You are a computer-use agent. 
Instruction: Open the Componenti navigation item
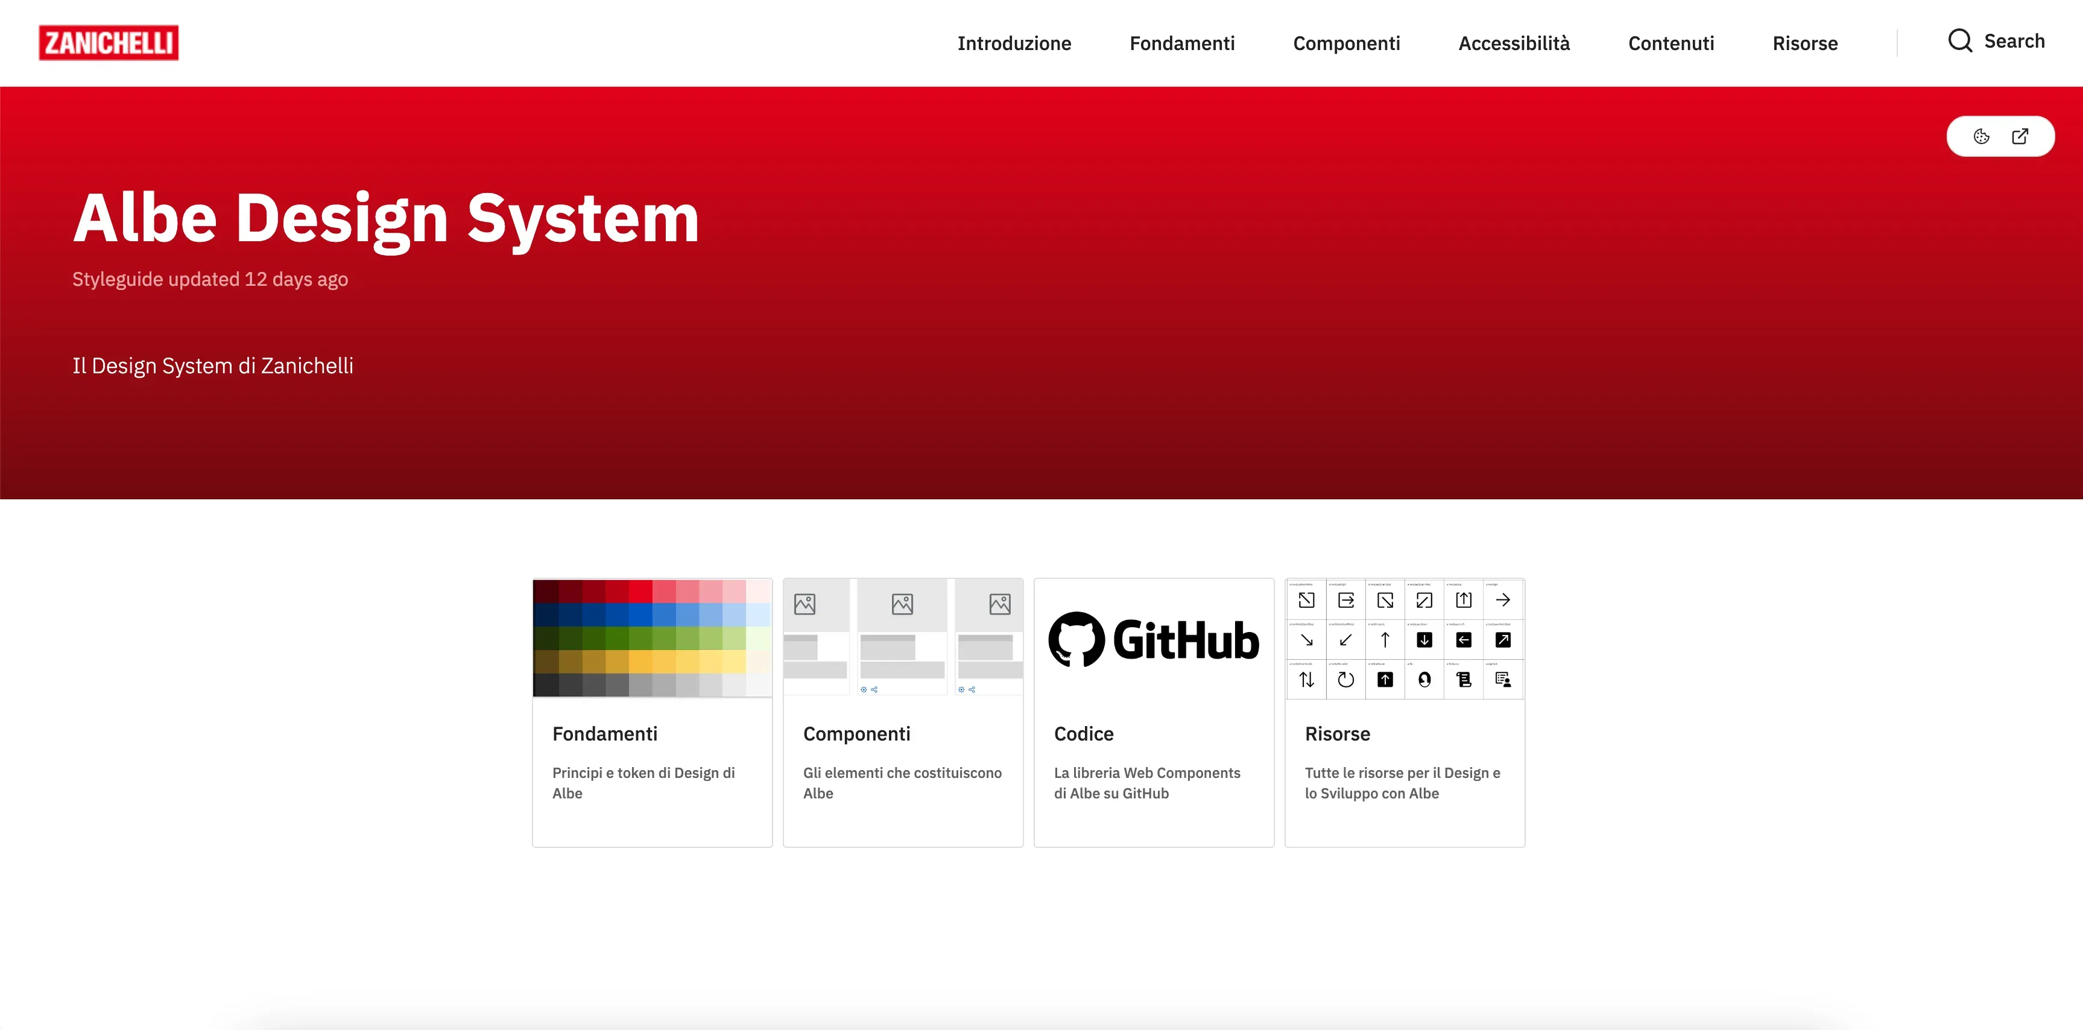pos(1346,43)
